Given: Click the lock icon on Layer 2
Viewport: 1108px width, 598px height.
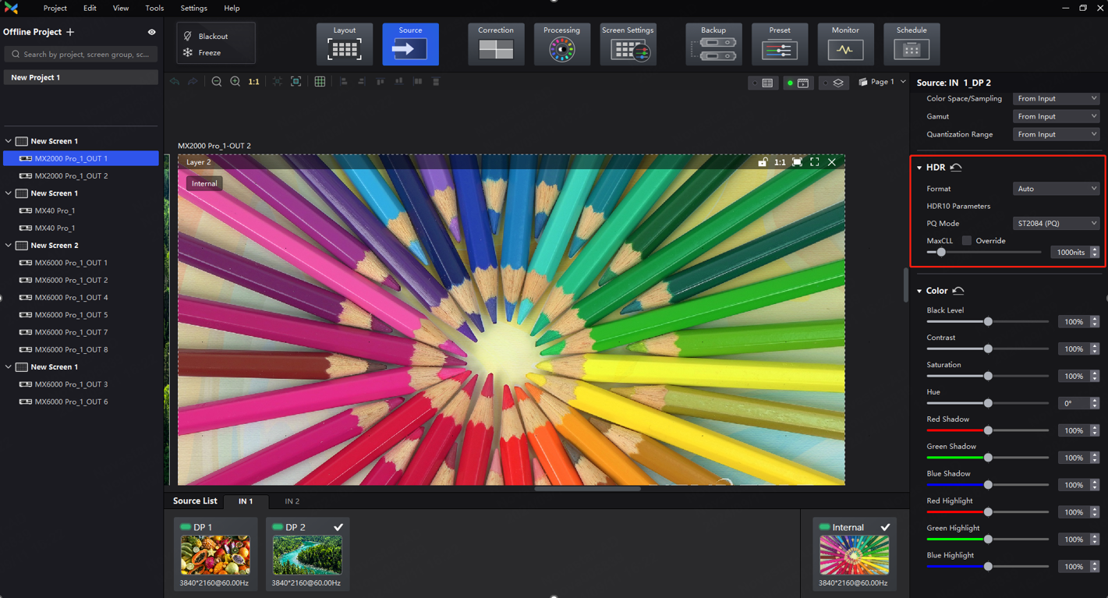Looking at the screenshot, I should [763, 162].
